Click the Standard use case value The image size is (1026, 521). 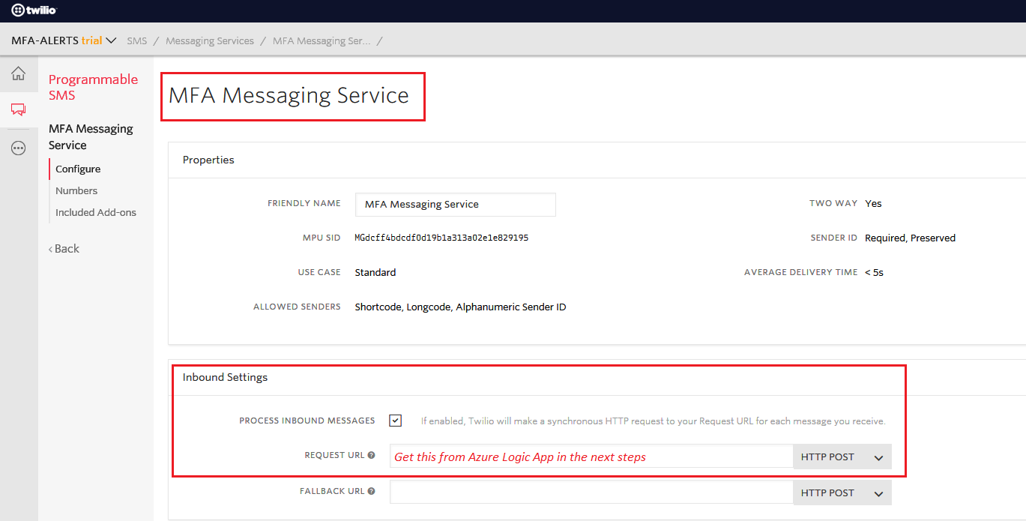(375, 272)
